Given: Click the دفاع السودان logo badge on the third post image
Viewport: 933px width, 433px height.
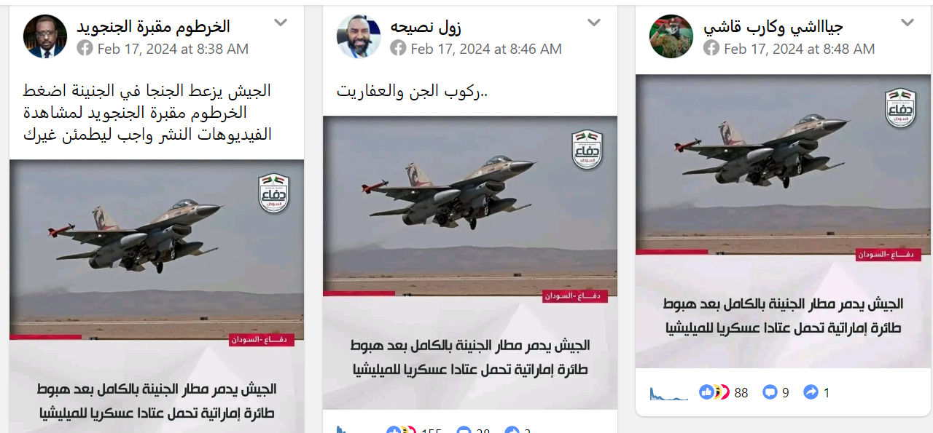Looking at the screenshot, I should (899, 108).
